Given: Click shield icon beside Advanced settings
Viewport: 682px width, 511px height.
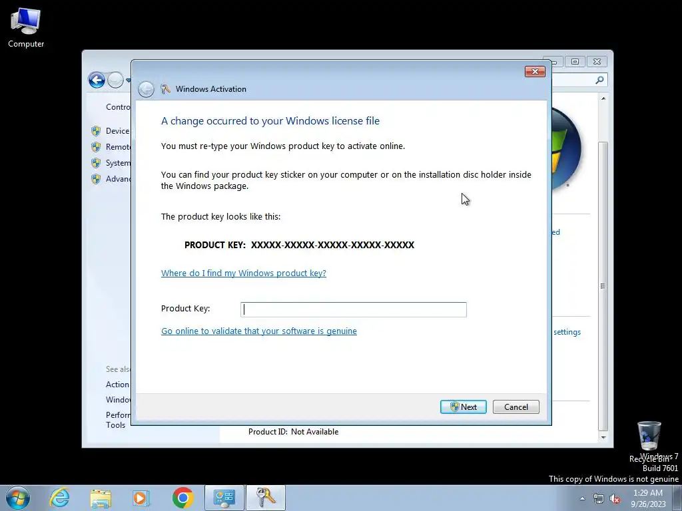Looking at the screenshot, I should pos(96,179).
